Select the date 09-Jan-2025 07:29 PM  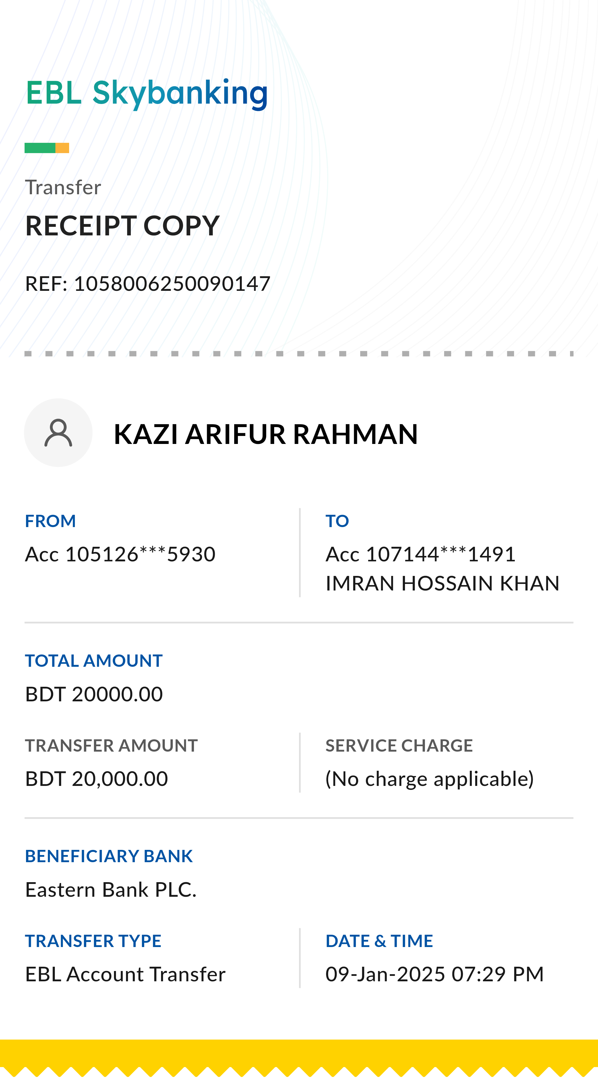point(434,974)
